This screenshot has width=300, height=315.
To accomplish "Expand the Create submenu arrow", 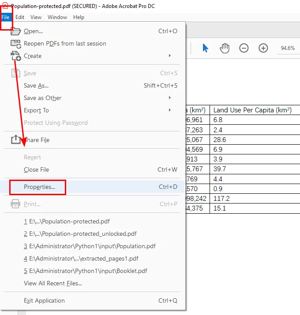I will (x=170, y=56).
